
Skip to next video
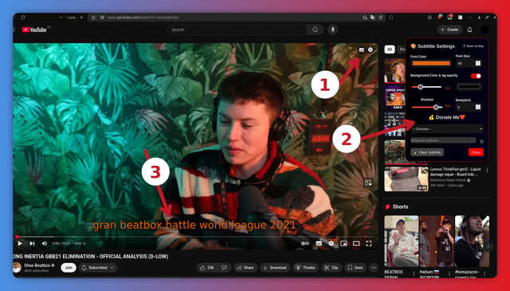(x=32, y=243)
